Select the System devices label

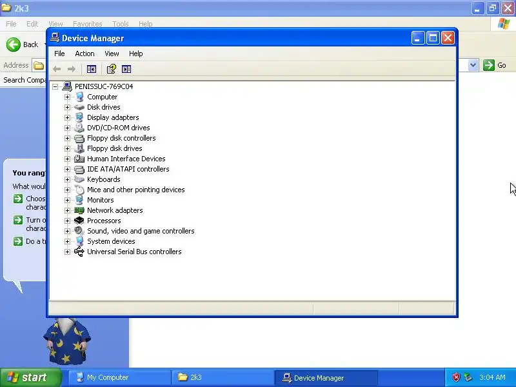tap(111, 241)
